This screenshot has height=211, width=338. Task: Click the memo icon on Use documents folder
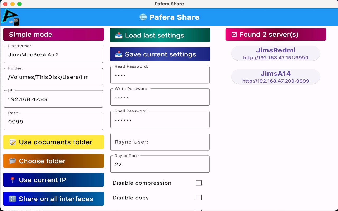coord(12,142)
